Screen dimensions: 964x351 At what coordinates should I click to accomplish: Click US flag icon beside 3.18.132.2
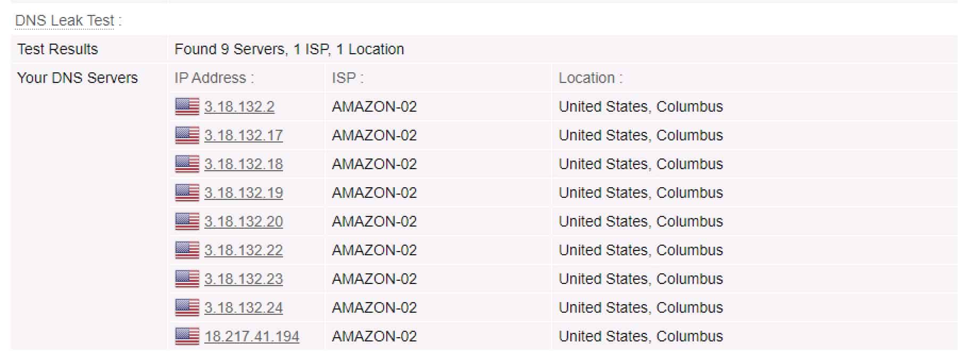(187, 106)
